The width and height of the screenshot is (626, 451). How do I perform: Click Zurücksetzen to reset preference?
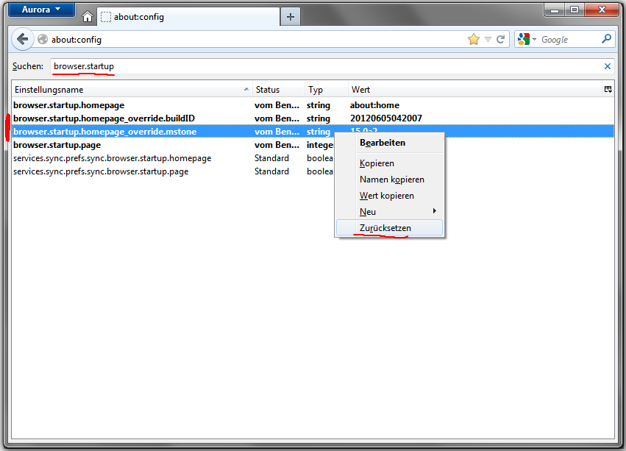390,227
